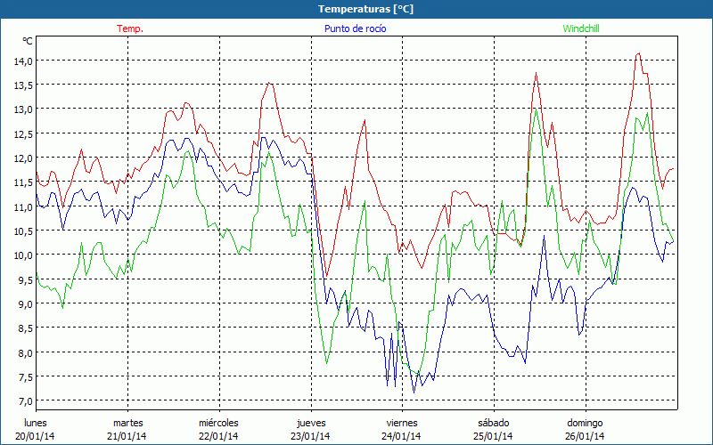Select the viernes 24/01/14 date label

click(401, 429)
